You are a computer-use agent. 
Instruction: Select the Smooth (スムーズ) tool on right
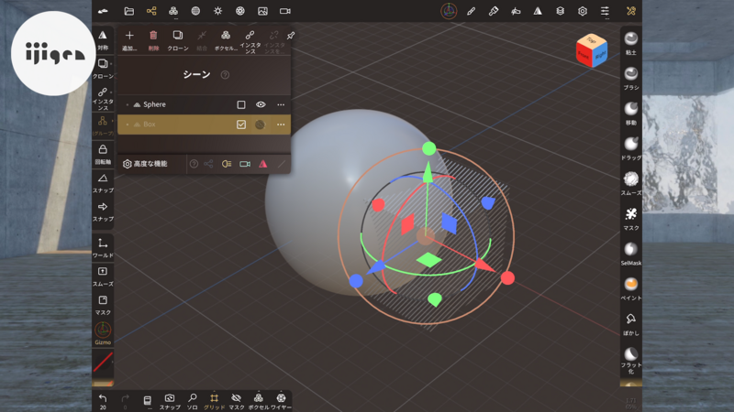tap(631, 183)
